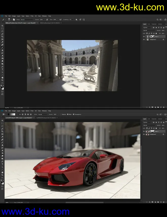Uncheck the Transparency checkbox
The height and width of the screenshot is (217, 167).
[74, 114]
